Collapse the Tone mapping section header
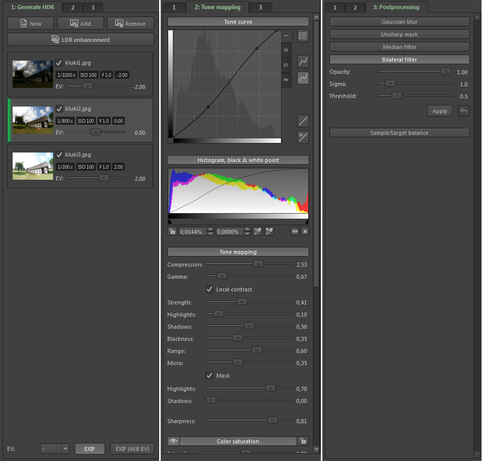Viewport: 482px width, 461px height. coord(238,252)
